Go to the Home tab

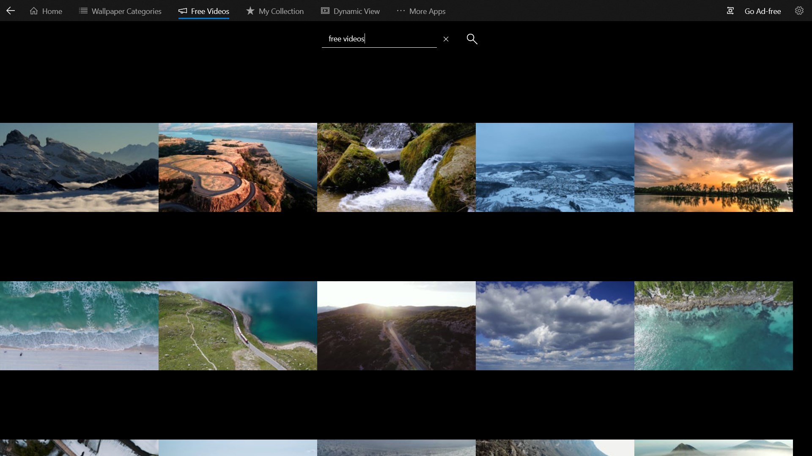tap(46, 11)
